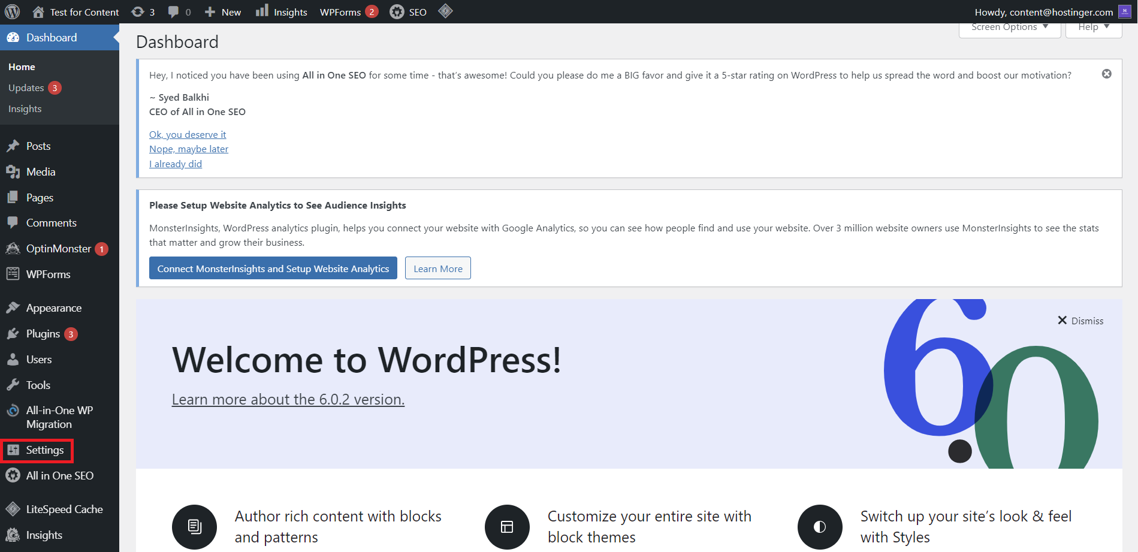Switch to Posts in the sidebar
The image size is (1138, 552).
tap(38, 146)
